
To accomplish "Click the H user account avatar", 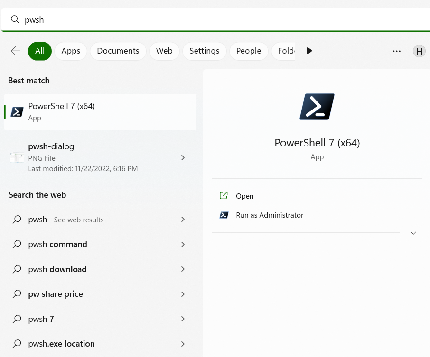I will [x=419, y=51].
